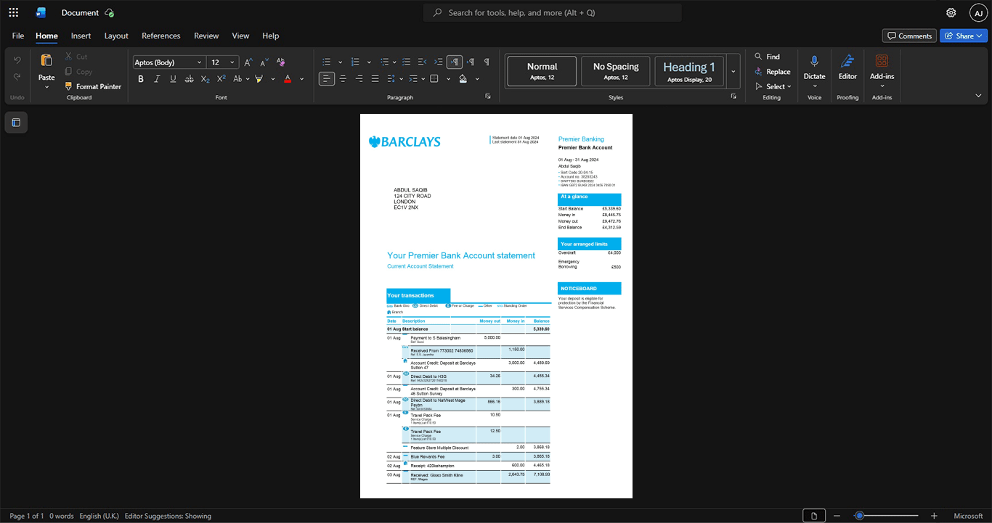Toggle align right
992x523 pixels.
pos(359,78)
